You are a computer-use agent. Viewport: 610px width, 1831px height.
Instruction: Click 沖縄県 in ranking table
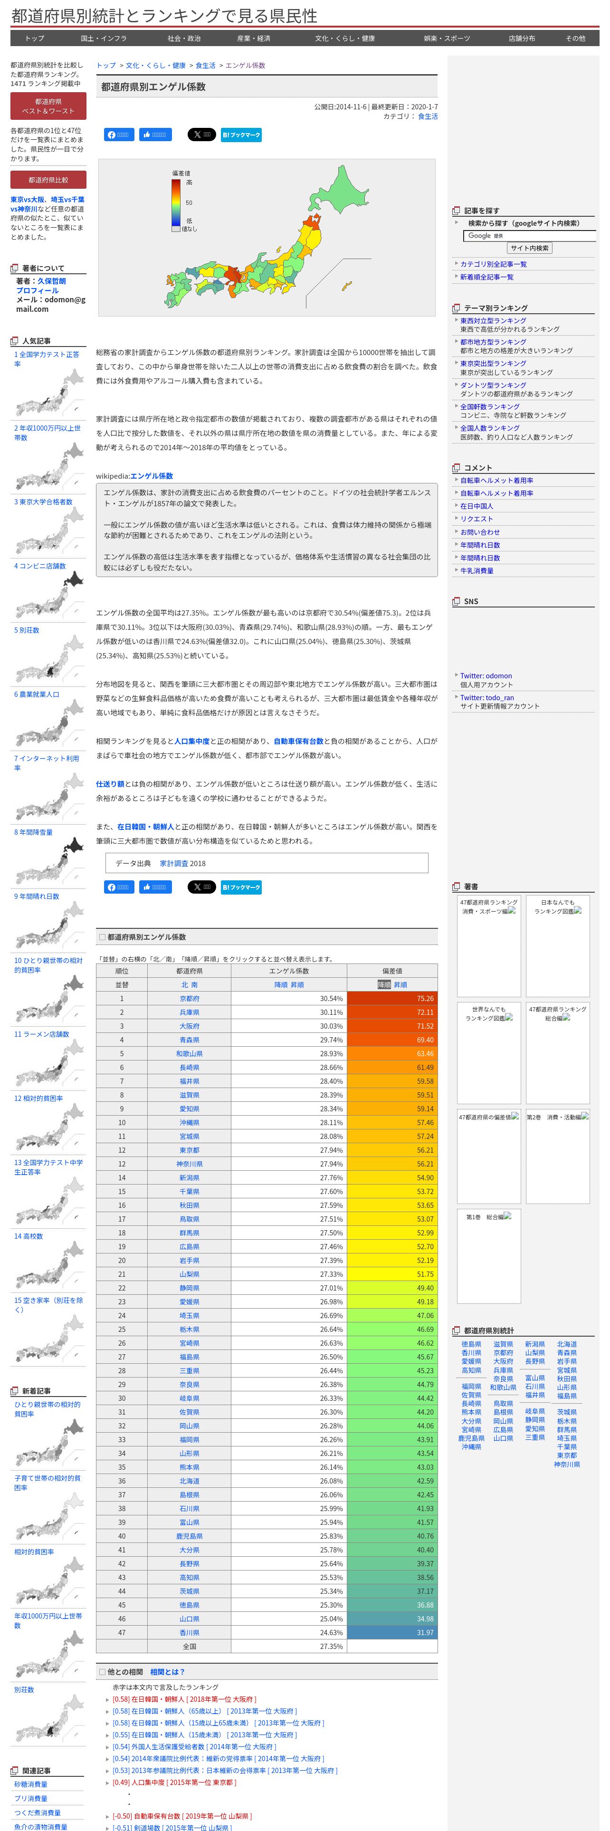189,1122
